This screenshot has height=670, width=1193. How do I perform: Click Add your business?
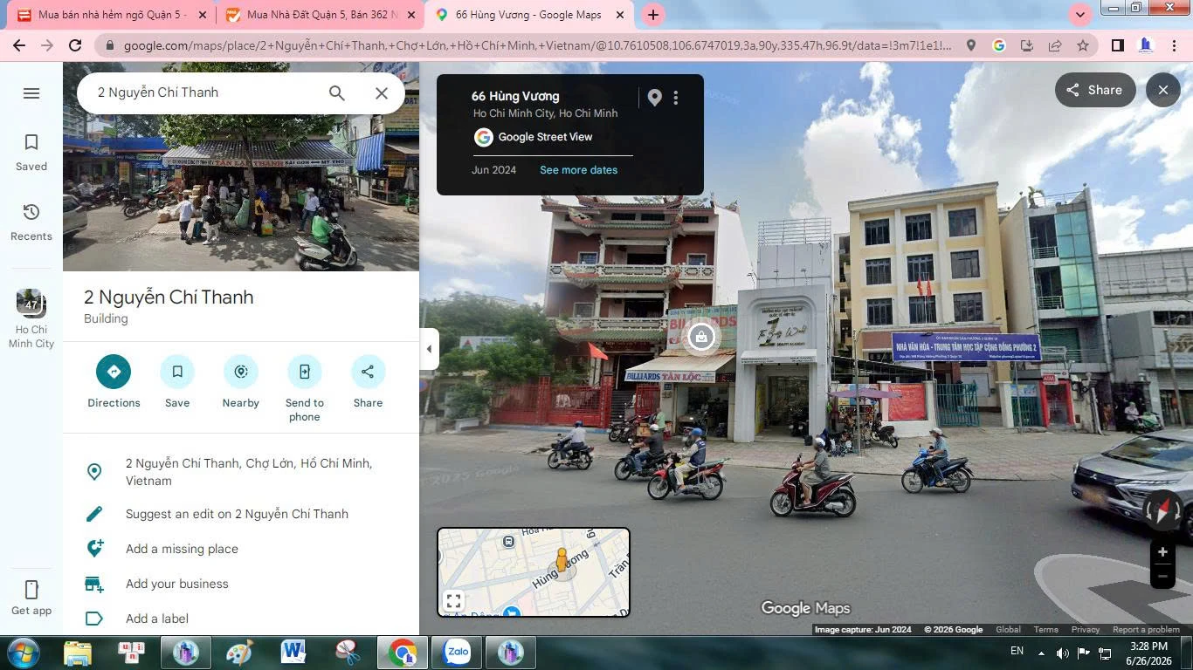pos(241,584)
